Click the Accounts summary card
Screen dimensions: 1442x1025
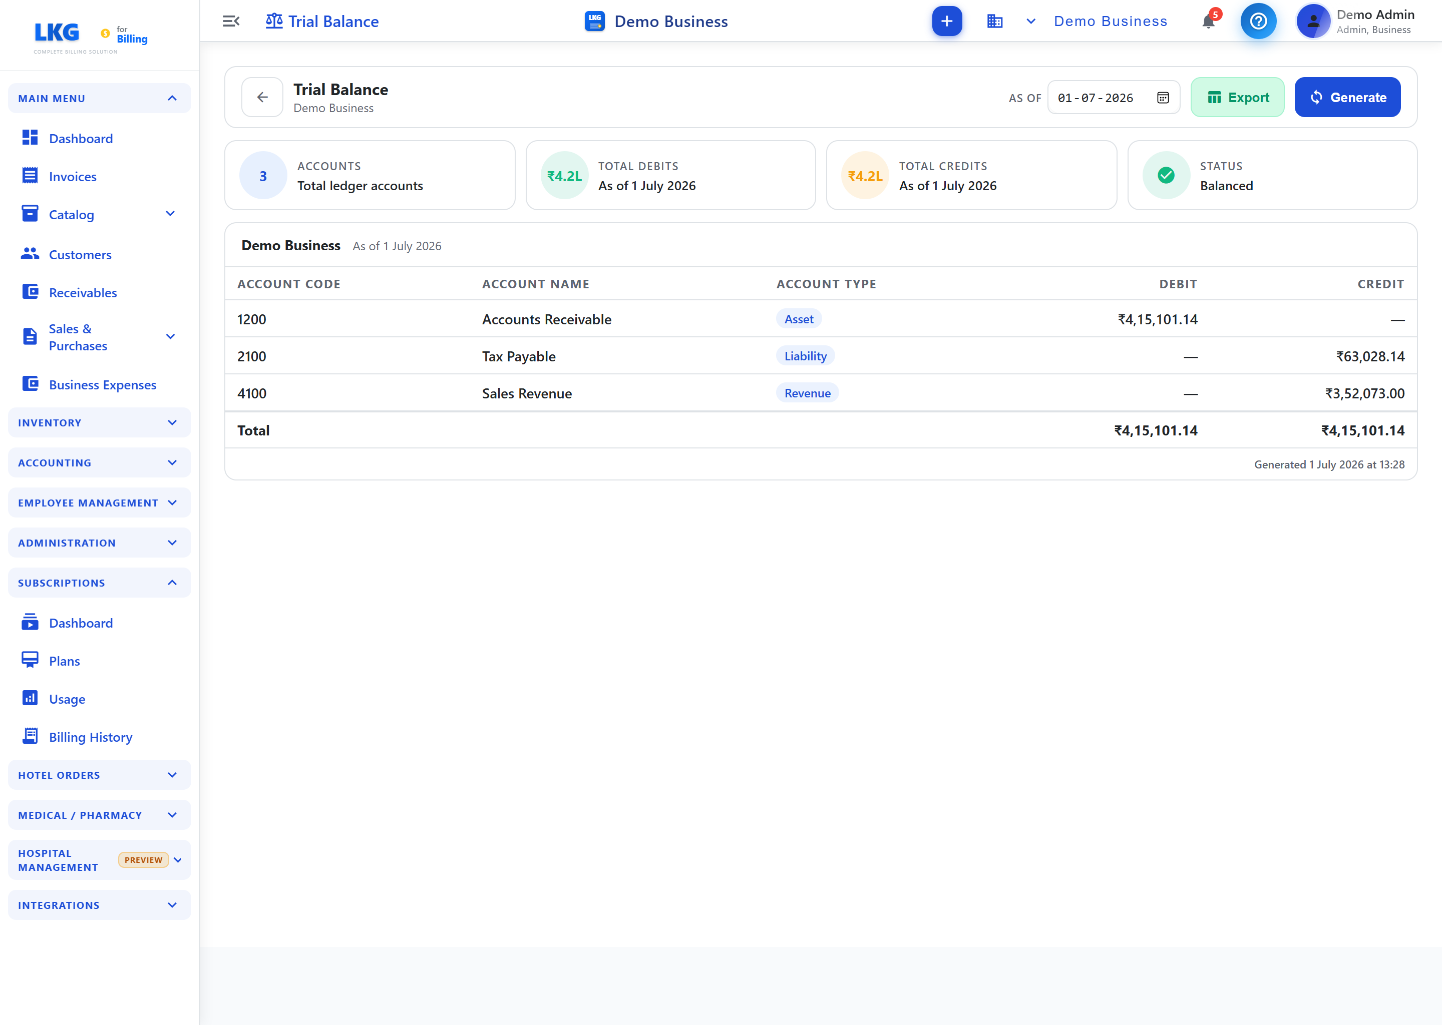(x=370, y=176)
